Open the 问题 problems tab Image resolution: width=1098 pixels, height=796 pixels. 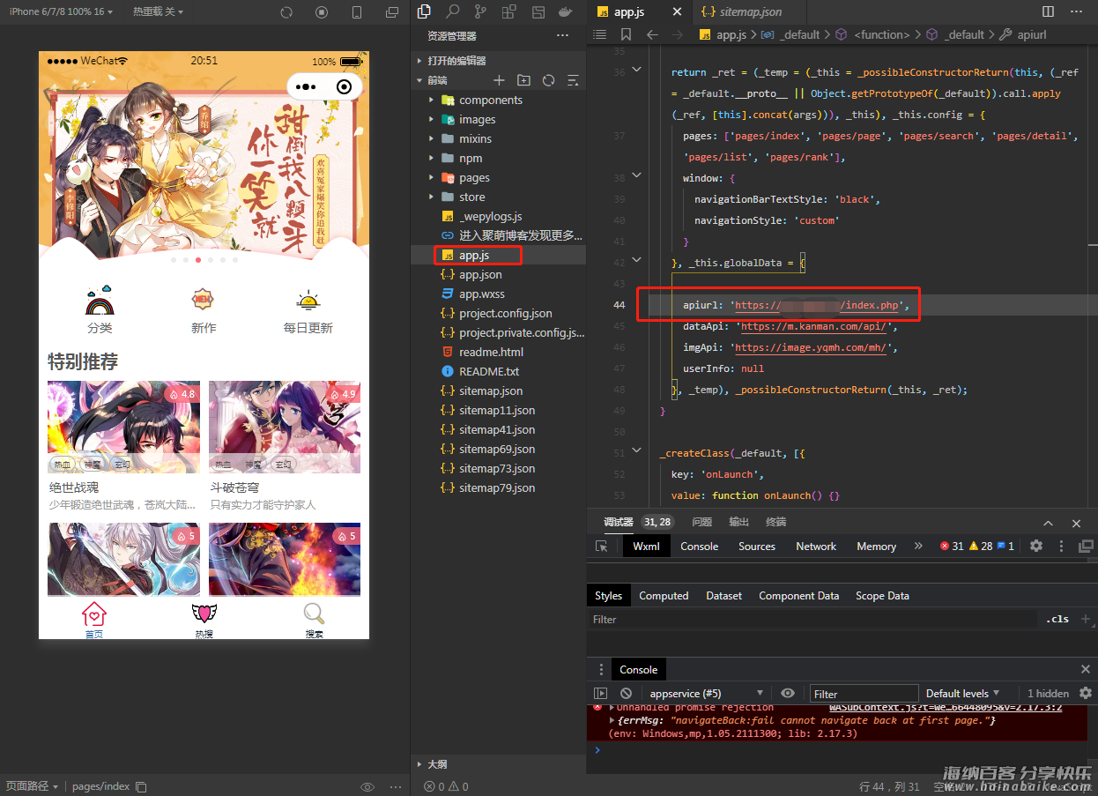coord(702,522)
